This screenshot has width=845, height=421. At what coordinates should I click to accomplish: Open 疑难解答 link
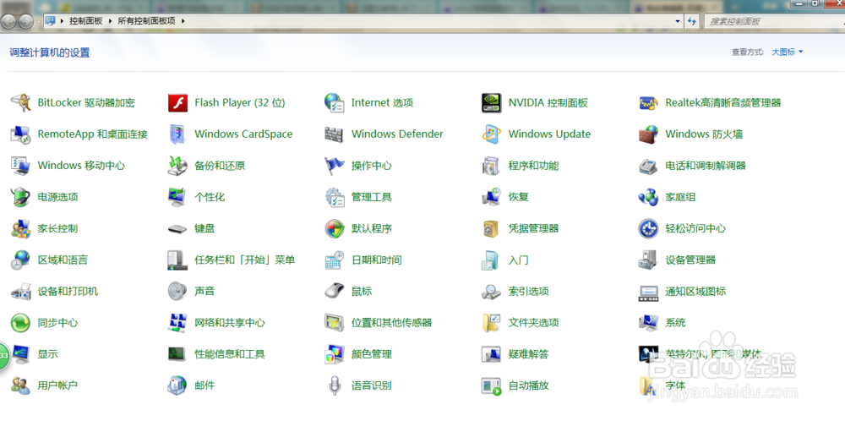click(529, 354)
